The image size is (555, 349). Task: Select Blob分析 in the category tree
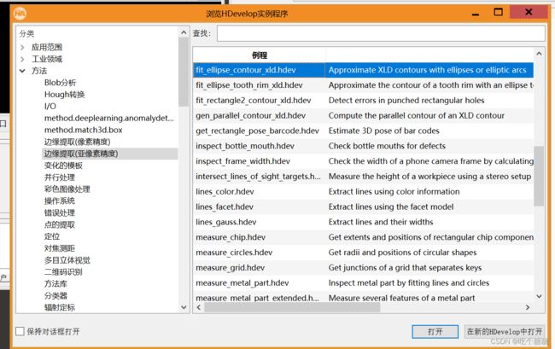pyautogui.click(x=60, y=83)
